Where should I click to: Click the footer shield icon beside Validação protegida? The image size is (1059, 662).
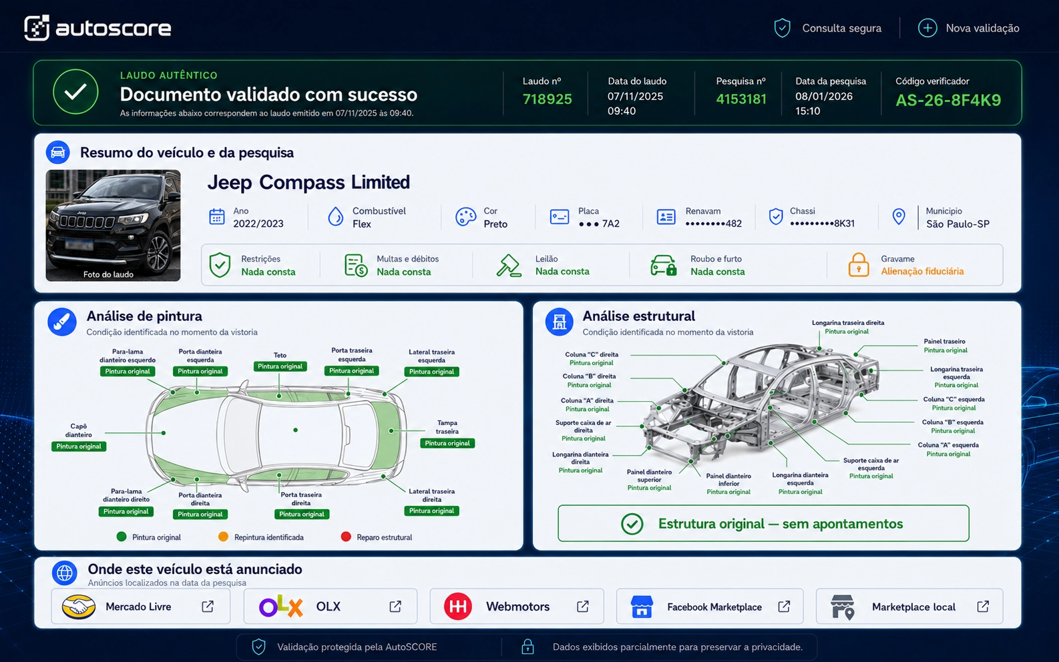(x=258, y=647)
